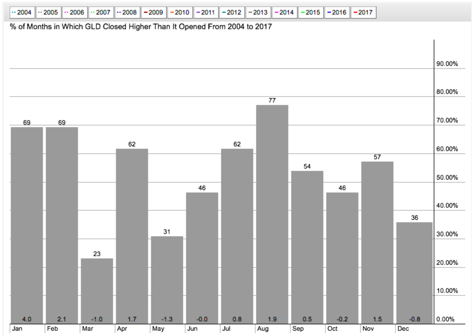Show the 2016 series in legend
The height and width of the screenshot is (336, 472).
click(x=337, y=13)
